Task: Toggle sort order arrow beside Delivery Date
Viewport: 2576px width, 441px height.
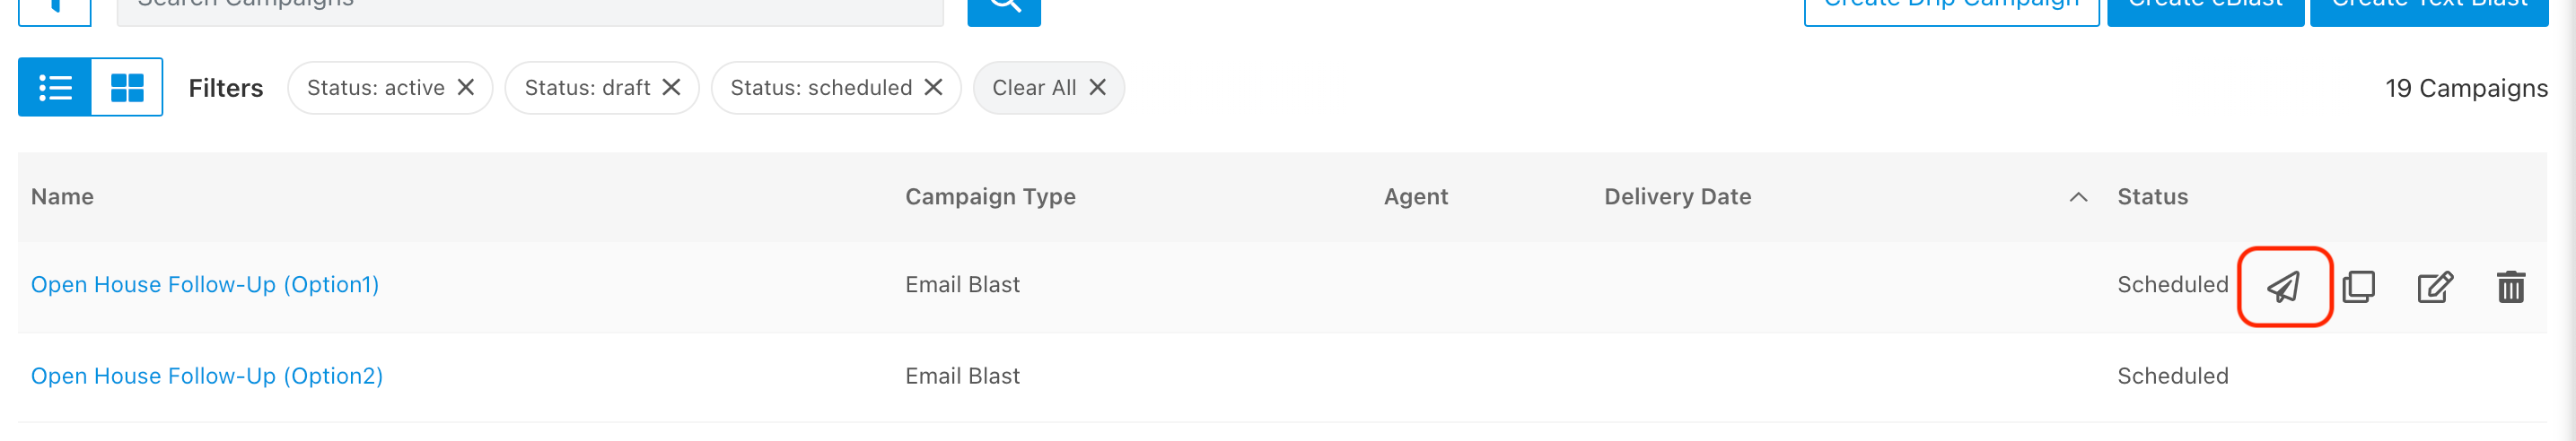Action: (2078, 197)
